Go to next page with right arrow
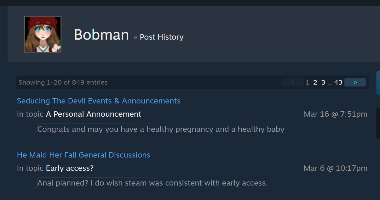Screen dimensions: 380x200 click(x=355, y=82)
